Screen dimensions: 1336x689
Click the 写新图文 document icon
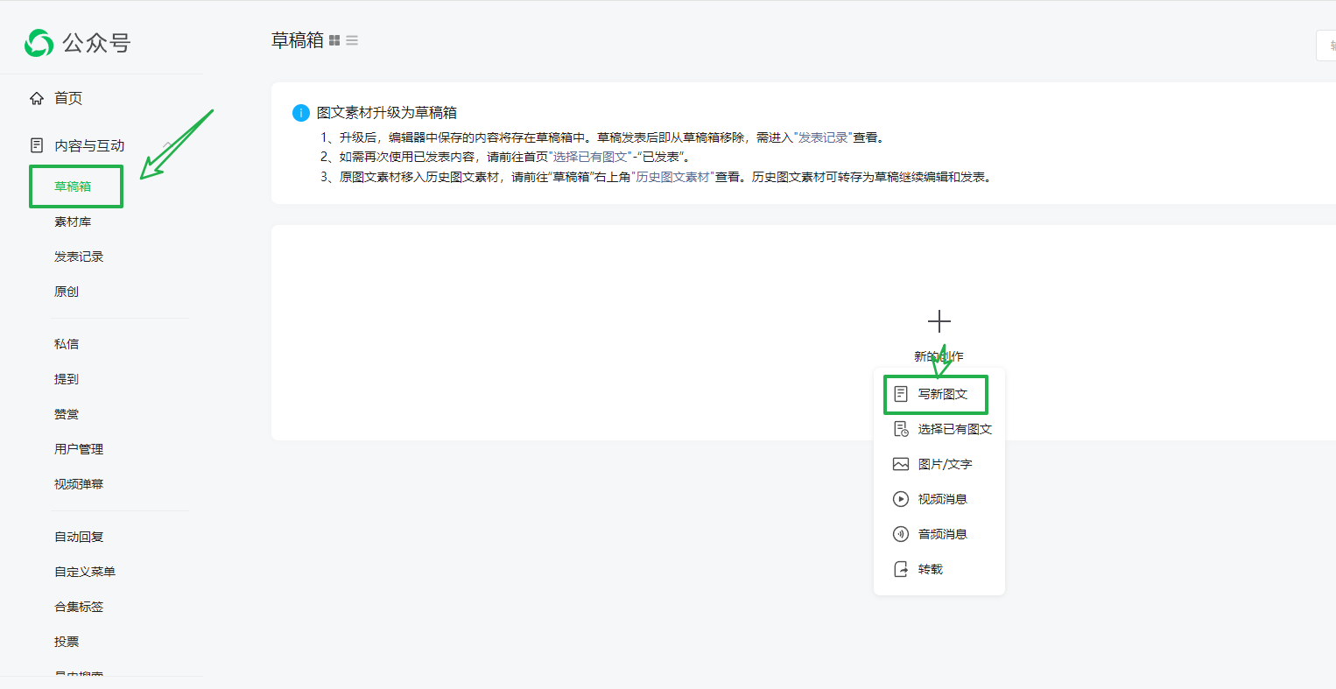[901, 394]
